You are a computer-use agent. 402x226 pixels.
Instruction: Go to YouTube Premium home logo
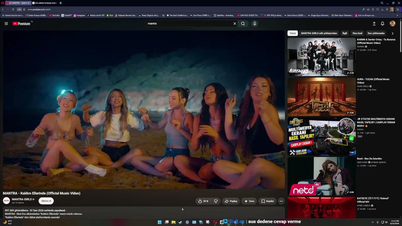coord(22,24)
